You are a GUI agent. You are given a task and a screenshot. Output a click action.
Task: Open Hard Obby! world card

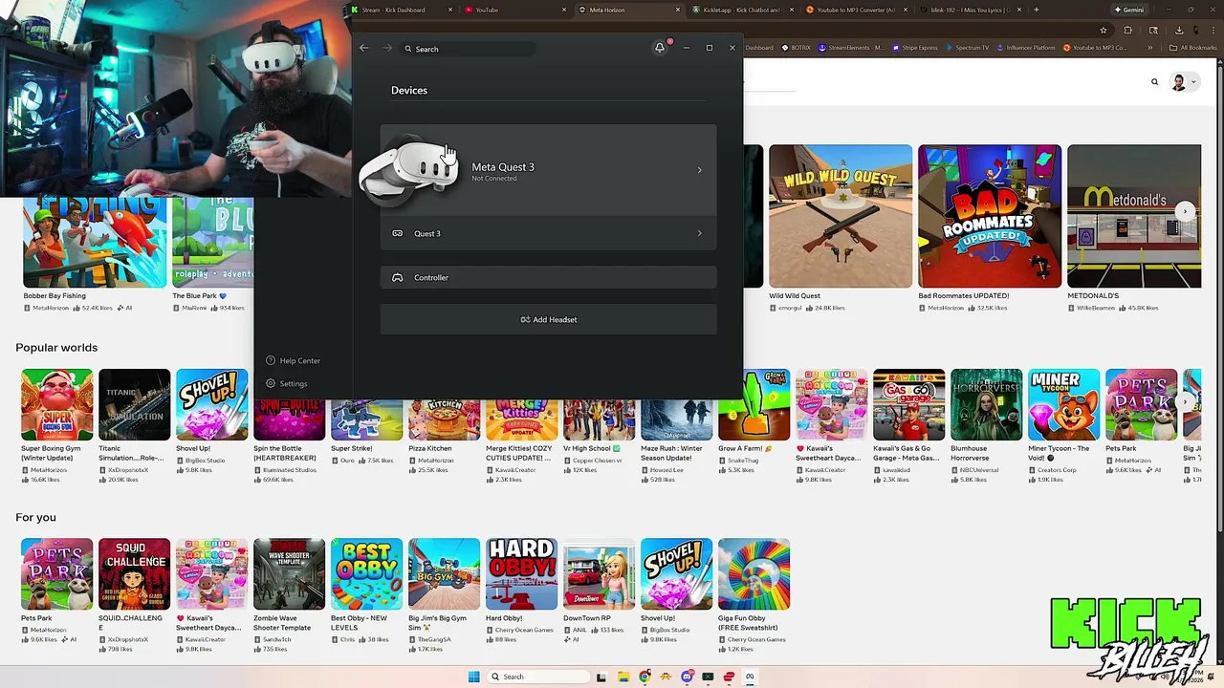[x=521, y=574]
